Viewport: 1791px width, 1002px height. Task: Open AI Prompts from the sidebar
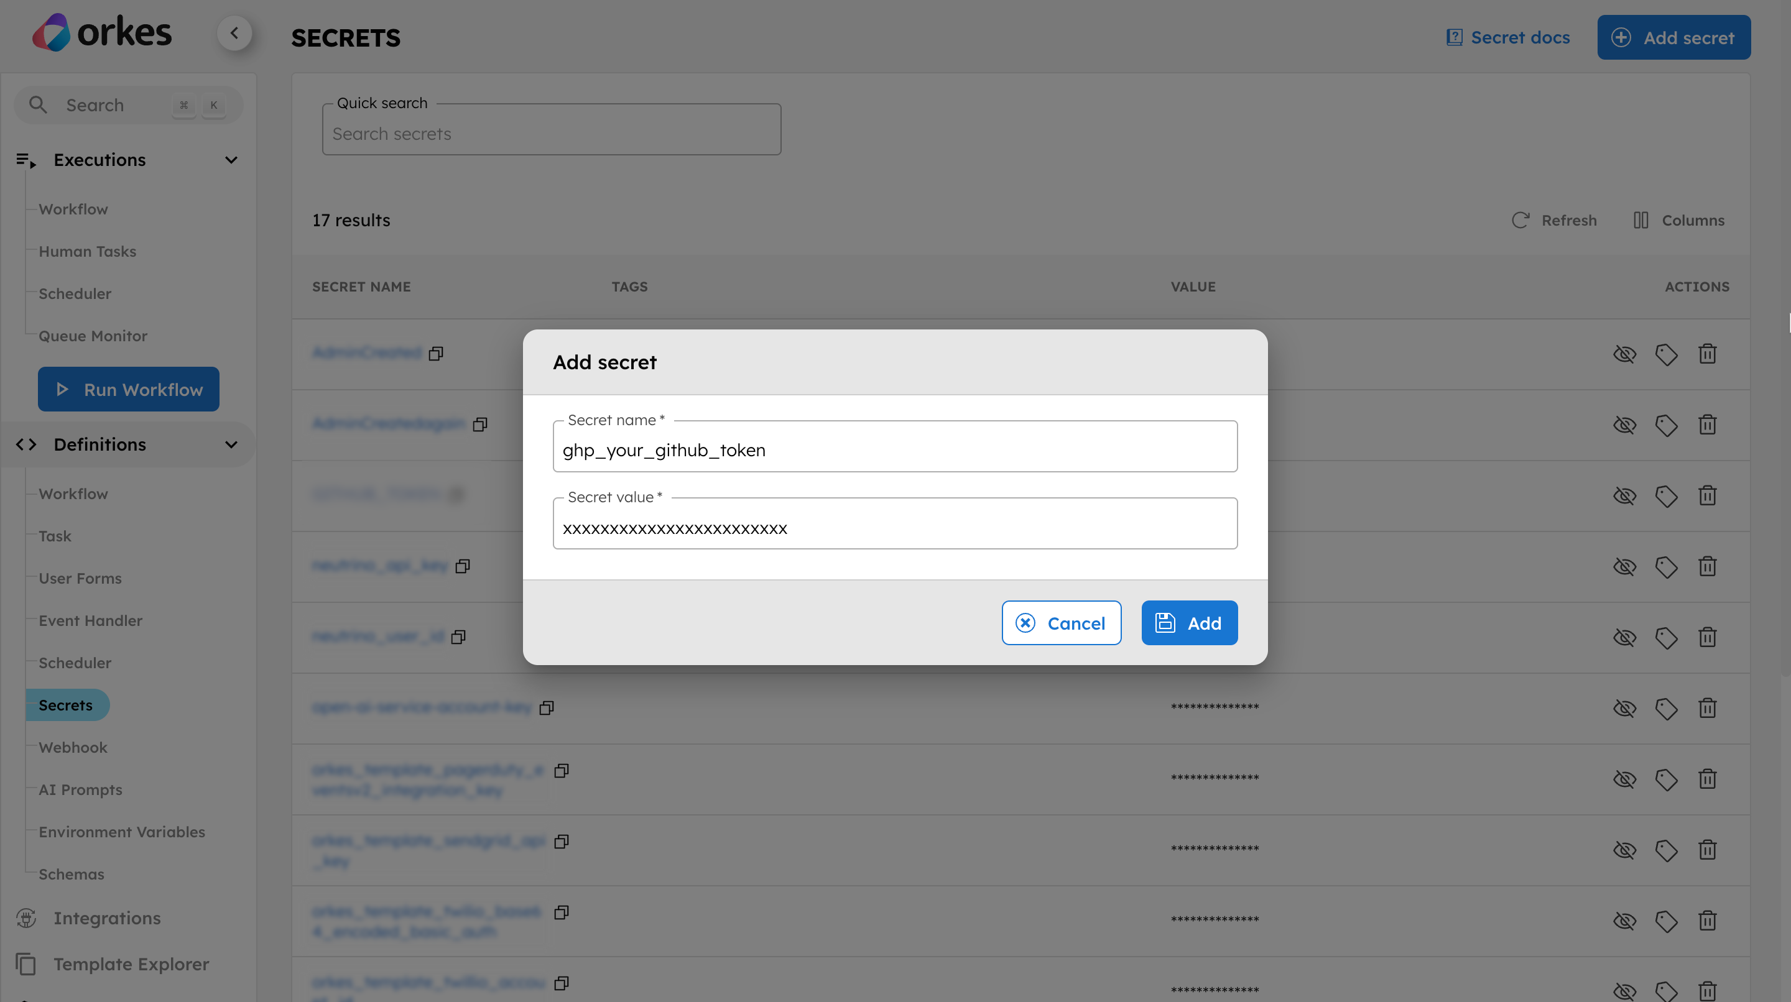(80, 789)
